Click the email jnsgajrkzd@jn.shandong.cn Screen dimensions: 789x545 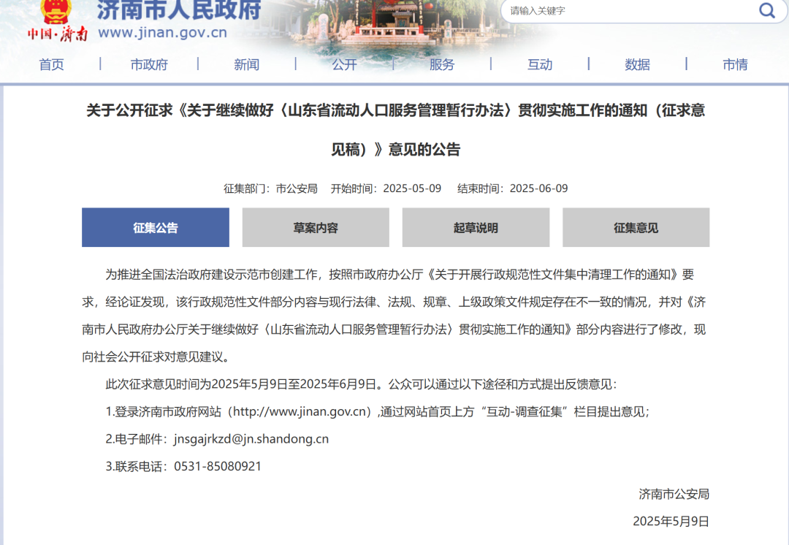pyautogui.click(x=251, y=439)
